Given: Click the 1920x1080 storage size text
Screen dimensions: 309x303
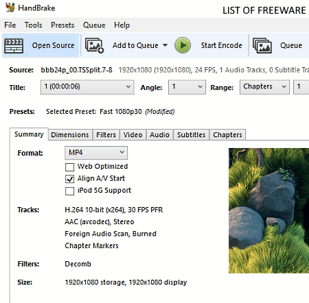Looking at the screenshot, I should click(126, 282).
